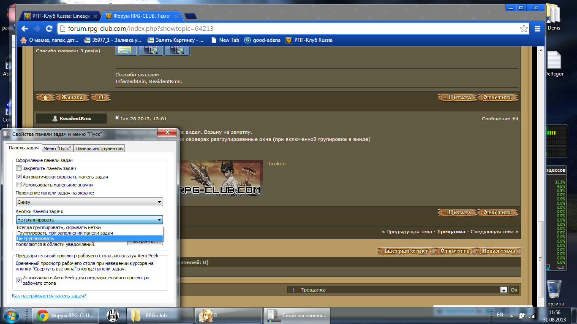Select Свойства панели taskbar button
This screenshot has height=324, width=577.
(x=297, y=315)
